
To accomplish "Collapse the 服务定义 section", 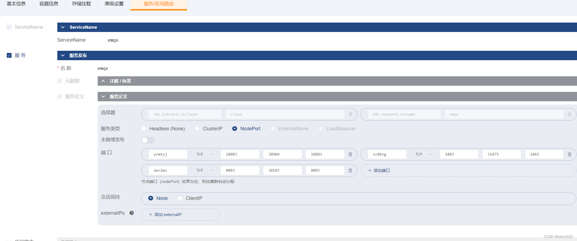I will coord(103,97).
